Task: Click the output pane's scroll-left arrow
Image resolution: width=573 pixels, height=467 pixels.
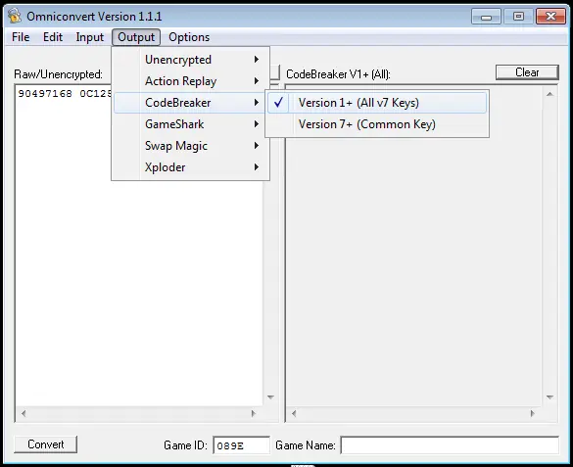Action: 294,414
